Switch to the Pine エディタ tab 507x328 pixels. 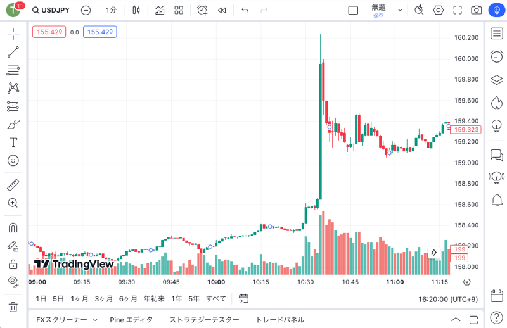click(x=131, y=320)
